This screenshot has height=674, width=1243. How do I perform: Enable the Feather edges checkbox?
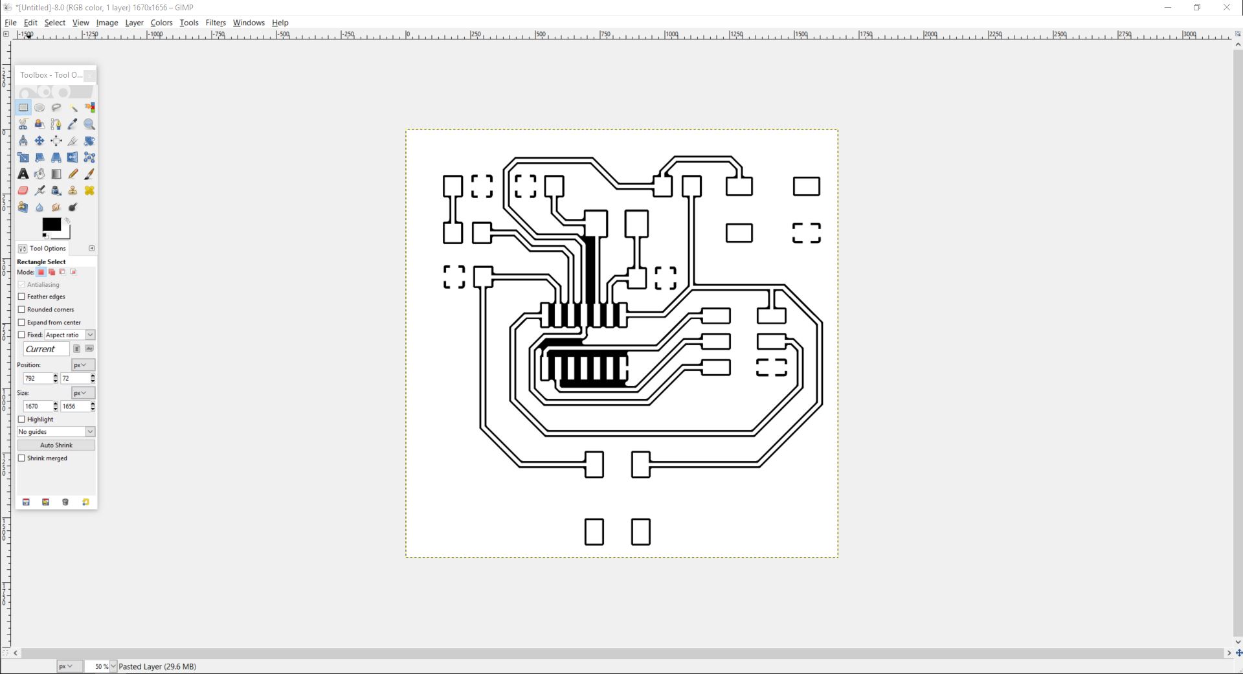click(21, 297)
